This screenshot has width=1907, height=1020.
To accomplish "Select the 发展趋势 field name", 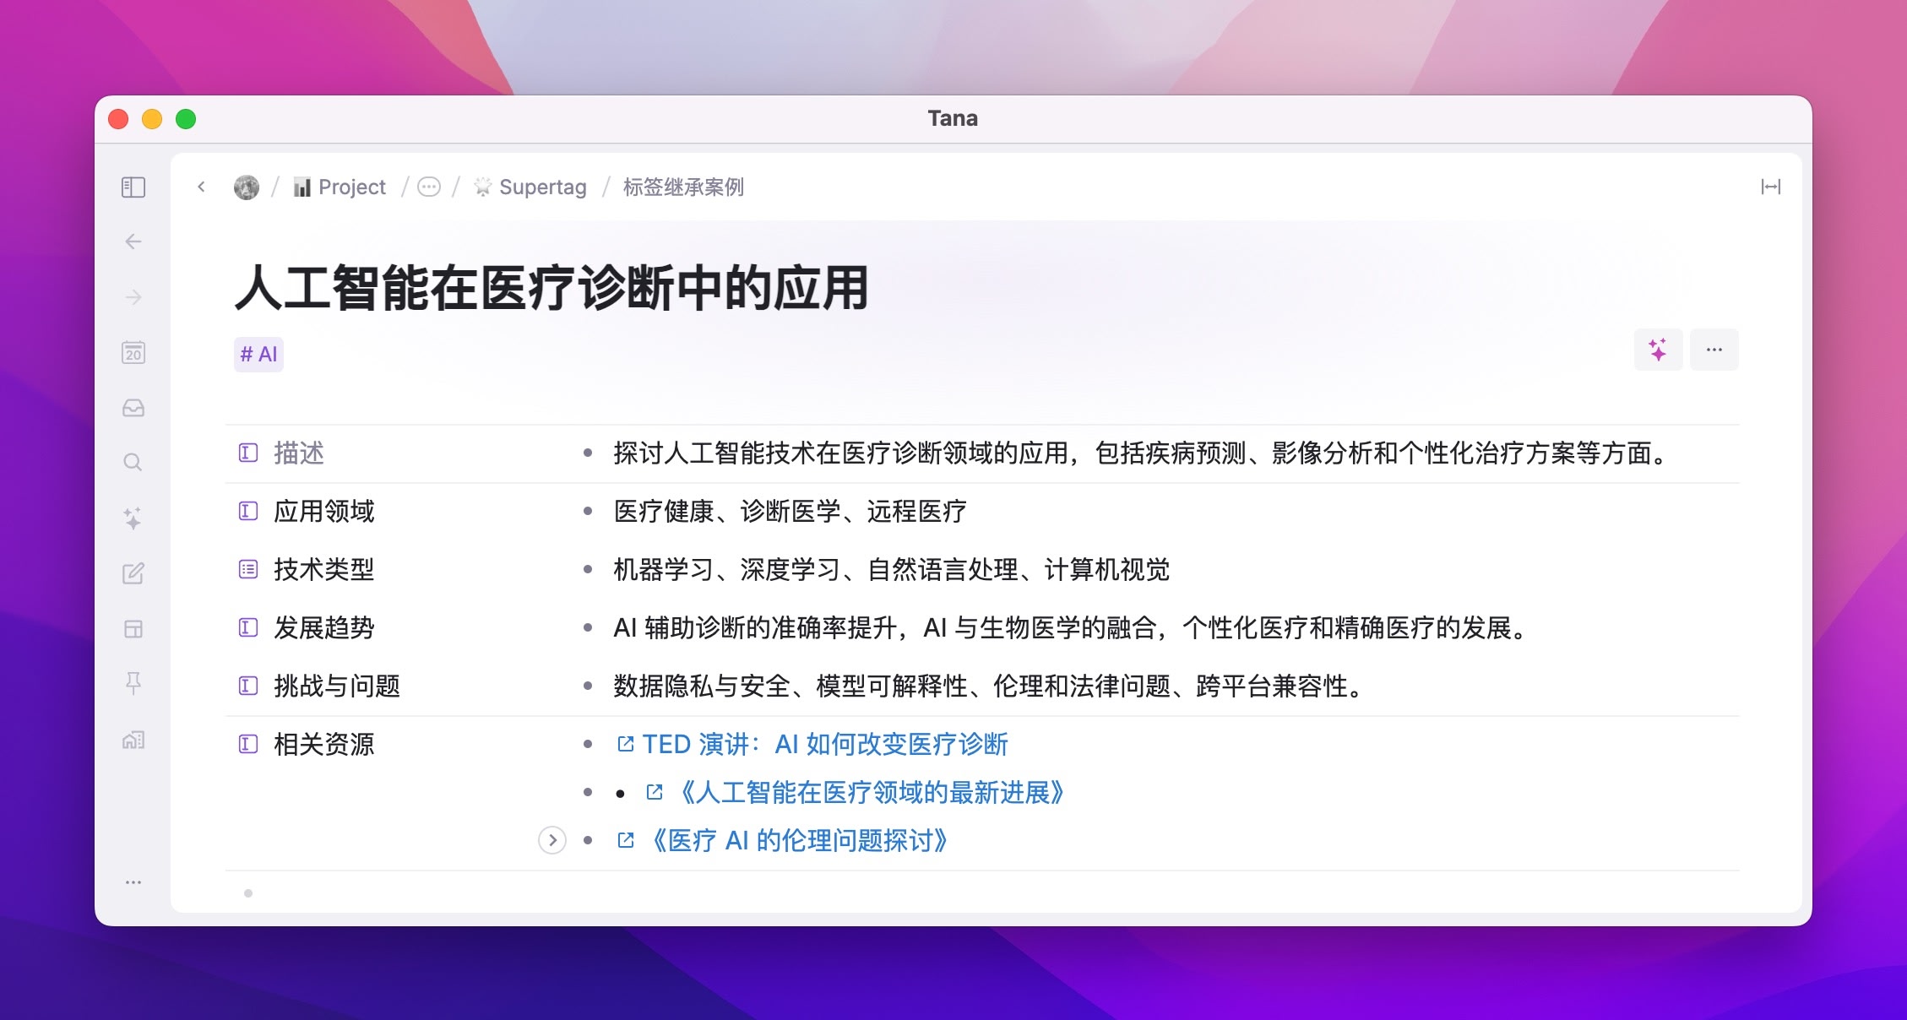I will click(x=324, y=627).
